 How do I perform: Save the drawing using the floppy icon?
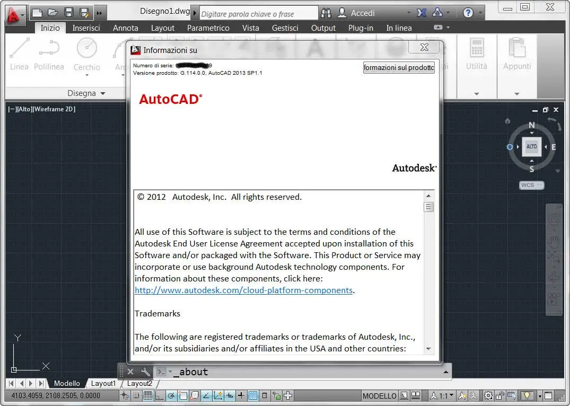pos(69,13)
